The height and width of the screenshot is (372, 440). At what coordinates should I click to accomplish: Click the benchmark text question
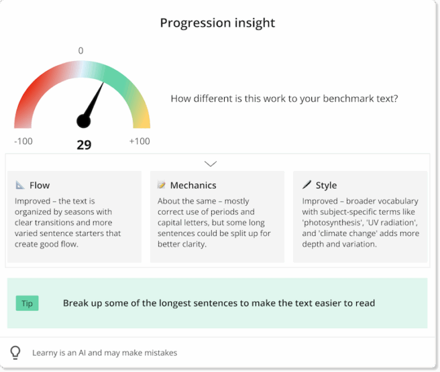(284, 99)
